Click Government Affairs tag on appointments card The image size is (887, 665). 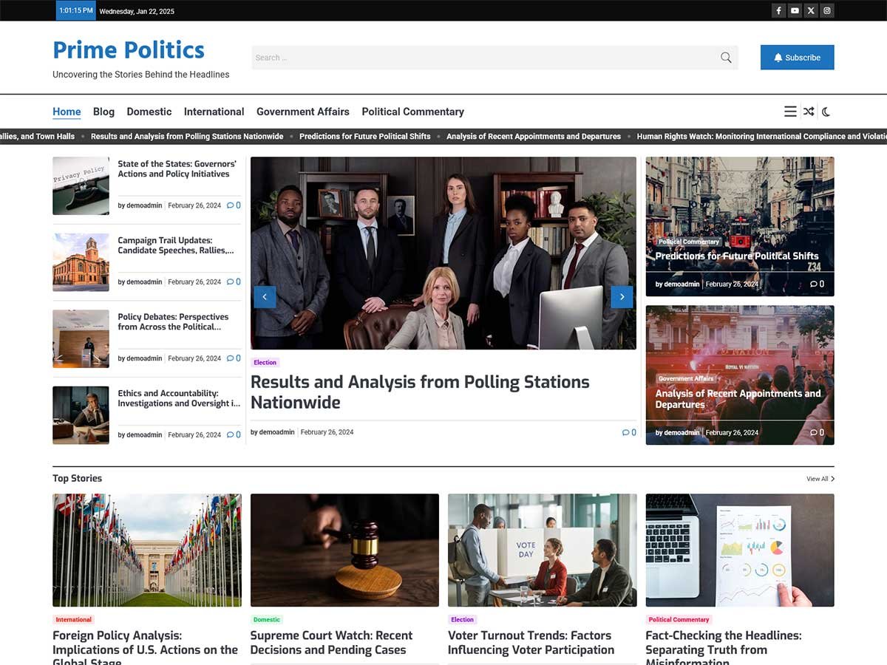click(x=686, y=378)
